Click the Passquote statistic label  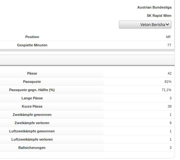click(32, 82)
